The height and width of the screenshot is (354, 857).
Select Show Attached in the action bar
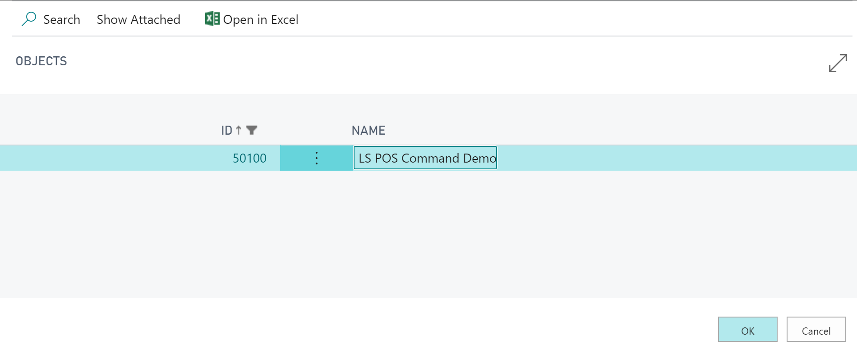[x=138, y=19]
